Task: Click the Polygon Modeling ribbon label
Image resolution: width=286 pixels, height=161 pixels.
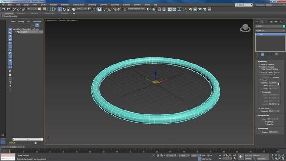Action: coord(10,16)
